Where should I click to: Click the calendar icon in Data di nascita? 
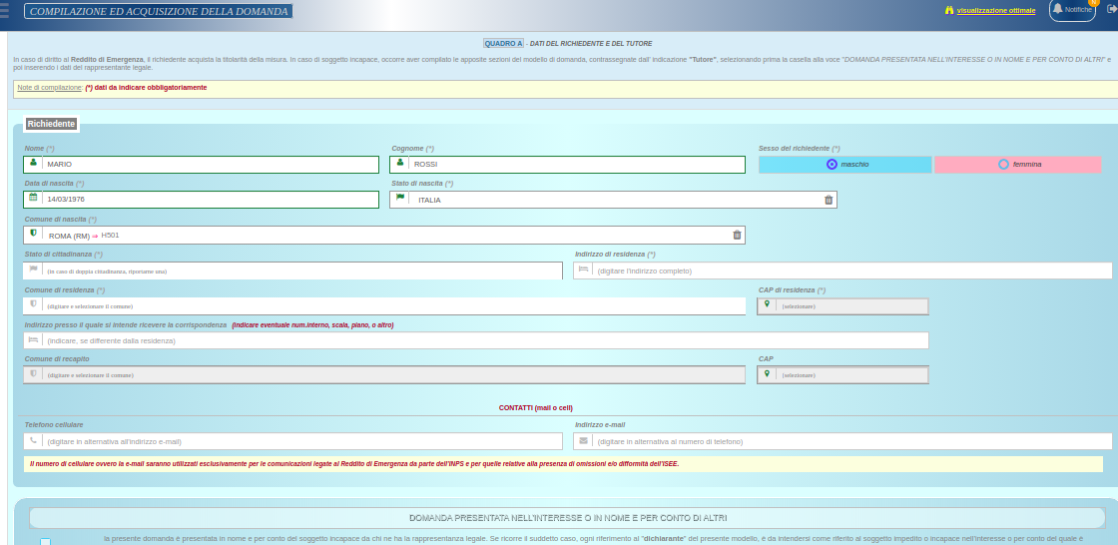click(x=33, y=199)
